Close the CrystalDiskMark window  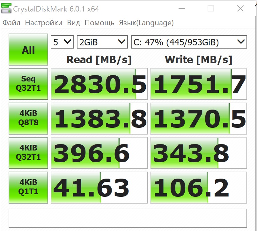[240, 8]
